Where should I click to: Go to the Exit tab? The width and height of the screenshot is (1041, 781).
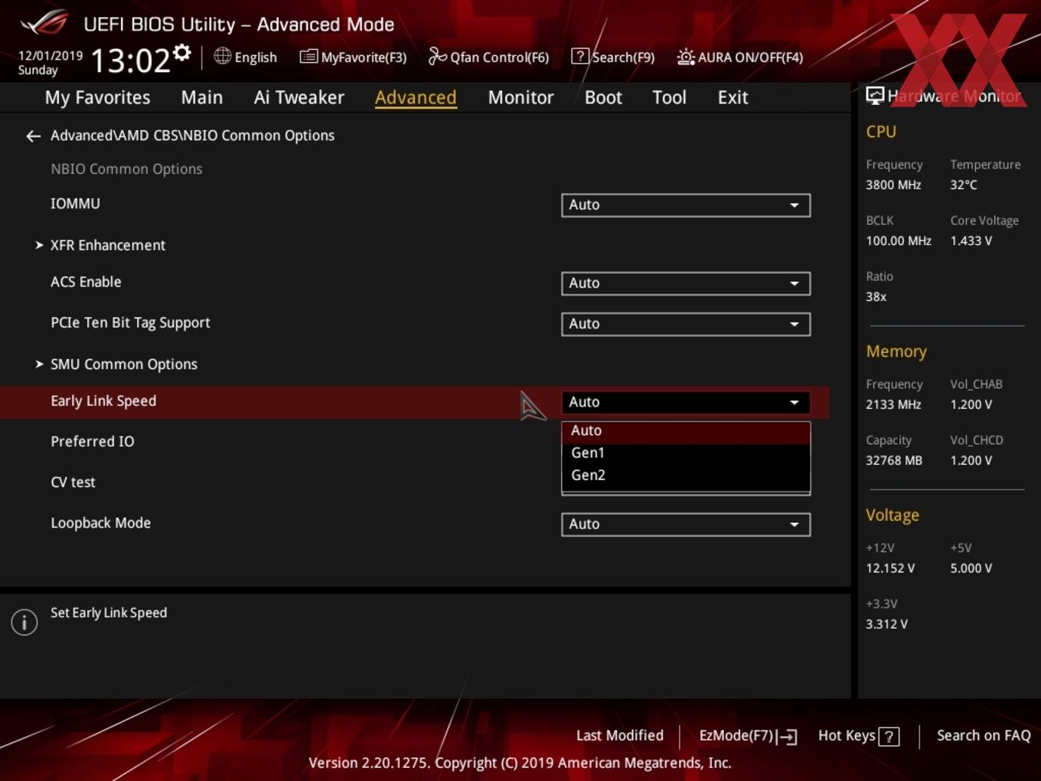click(733, 97)
